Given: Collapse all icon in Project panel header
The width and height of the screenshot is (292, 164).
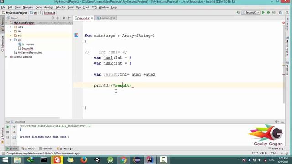Looking at the screenshot, I should pos(57,18).
